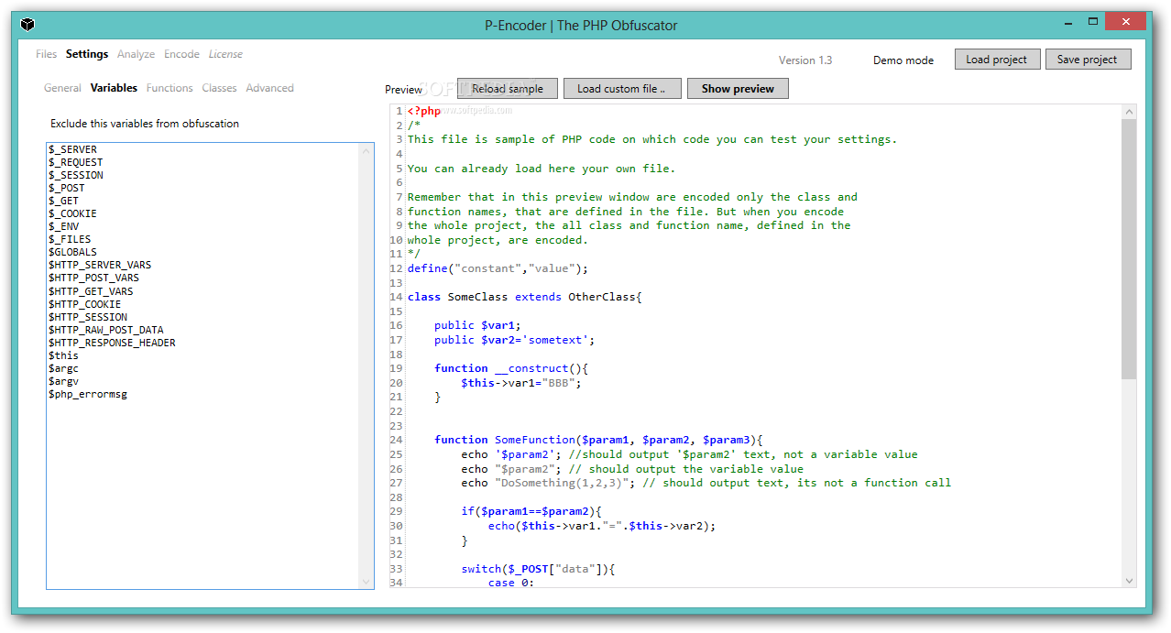This screenshot has height=633, width=1171.
Task: Select $HTTP_POST_VARS in the list
Action: (94, 278)
